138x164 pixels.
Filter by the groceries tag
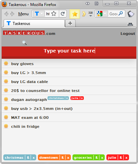83,158
